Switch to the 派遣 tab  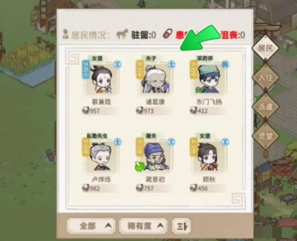pos(265,107)
